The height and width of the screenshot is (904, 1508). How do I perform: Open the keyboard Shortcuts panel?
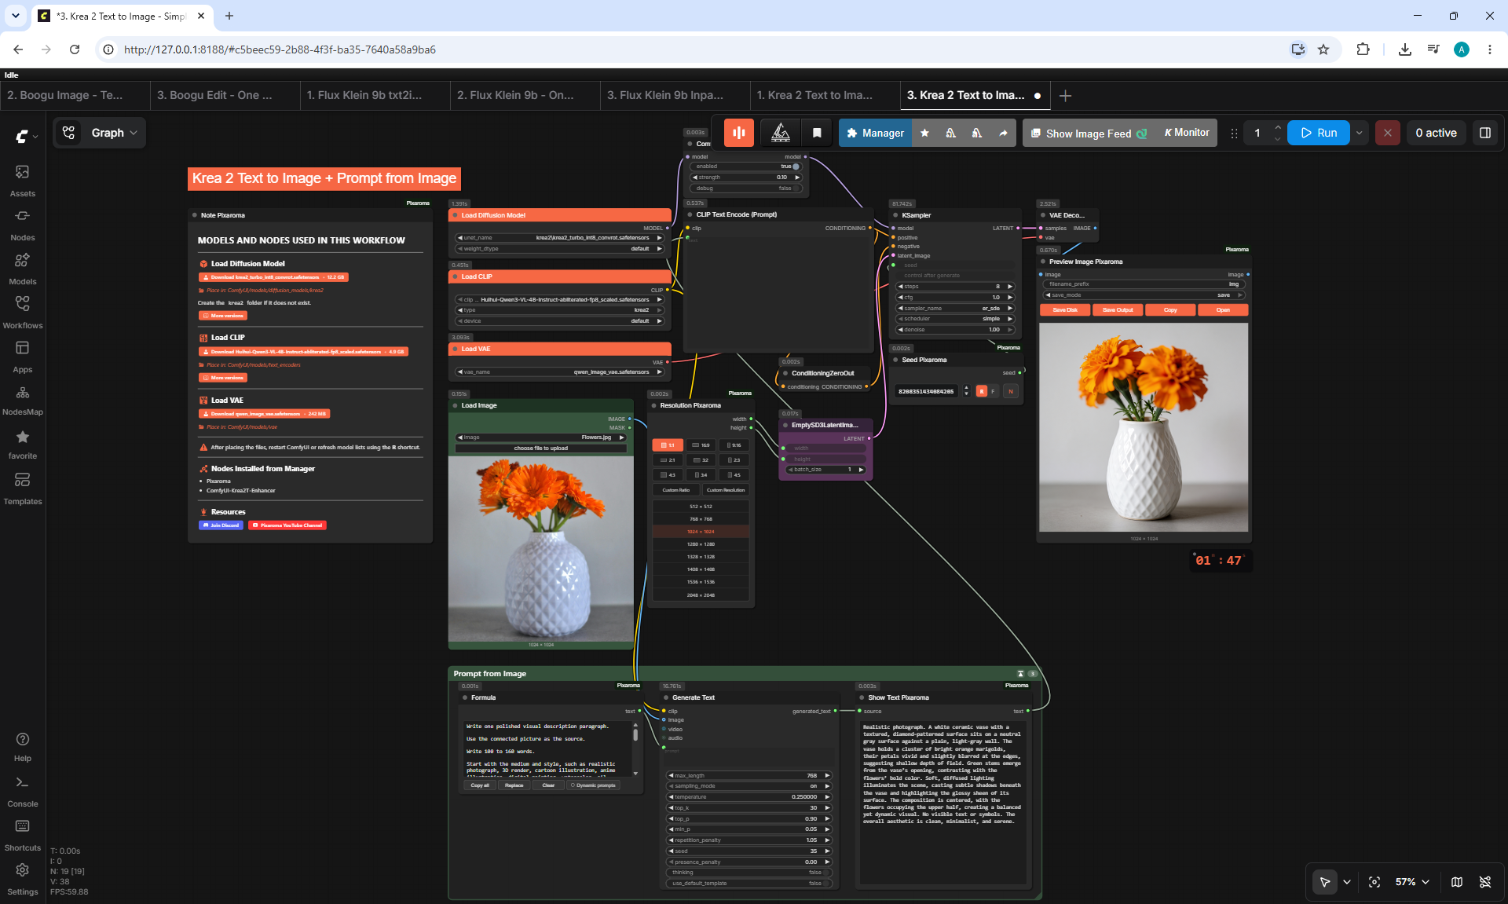(x=23, y=836)
